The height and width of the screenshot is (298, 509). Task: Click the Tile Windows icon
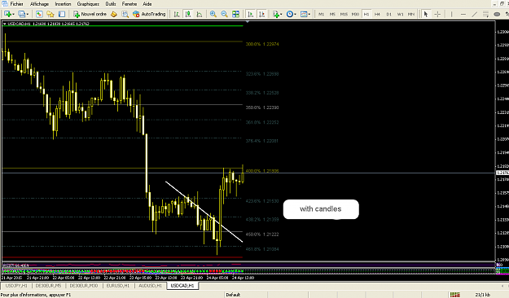[x=235, y=14]
